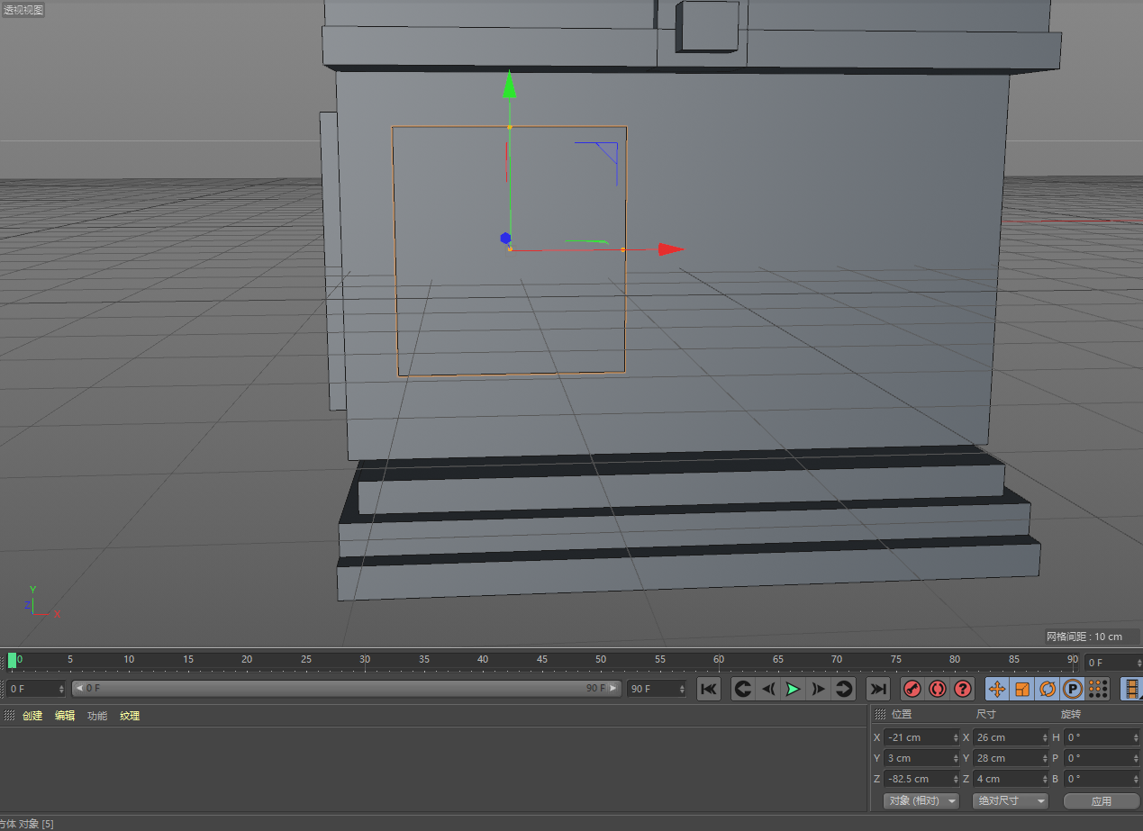1143x831 pixels.
Task: Click the 网格间距 : 10 cm label
Action: (1084, 637)
